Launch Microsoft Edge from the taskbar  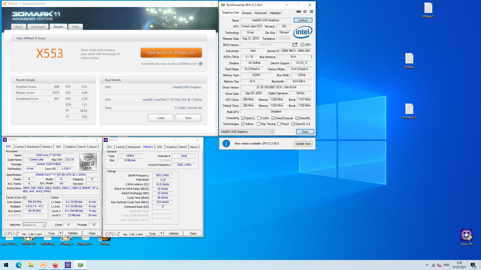tap(19, 265)
